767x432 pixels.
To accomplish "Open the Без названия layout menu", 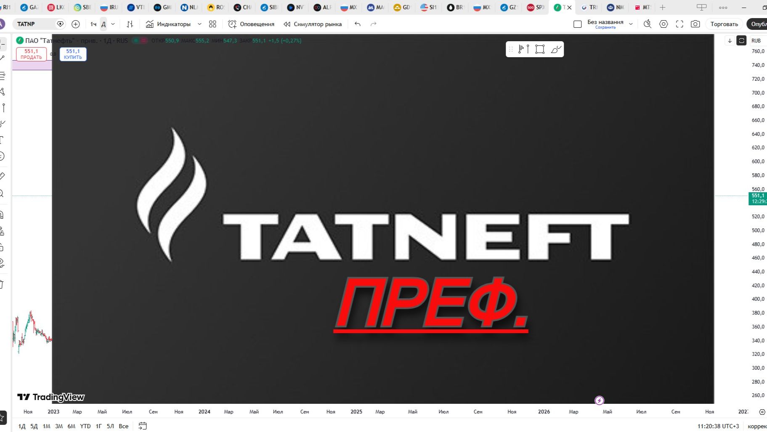I will [605, 22].
